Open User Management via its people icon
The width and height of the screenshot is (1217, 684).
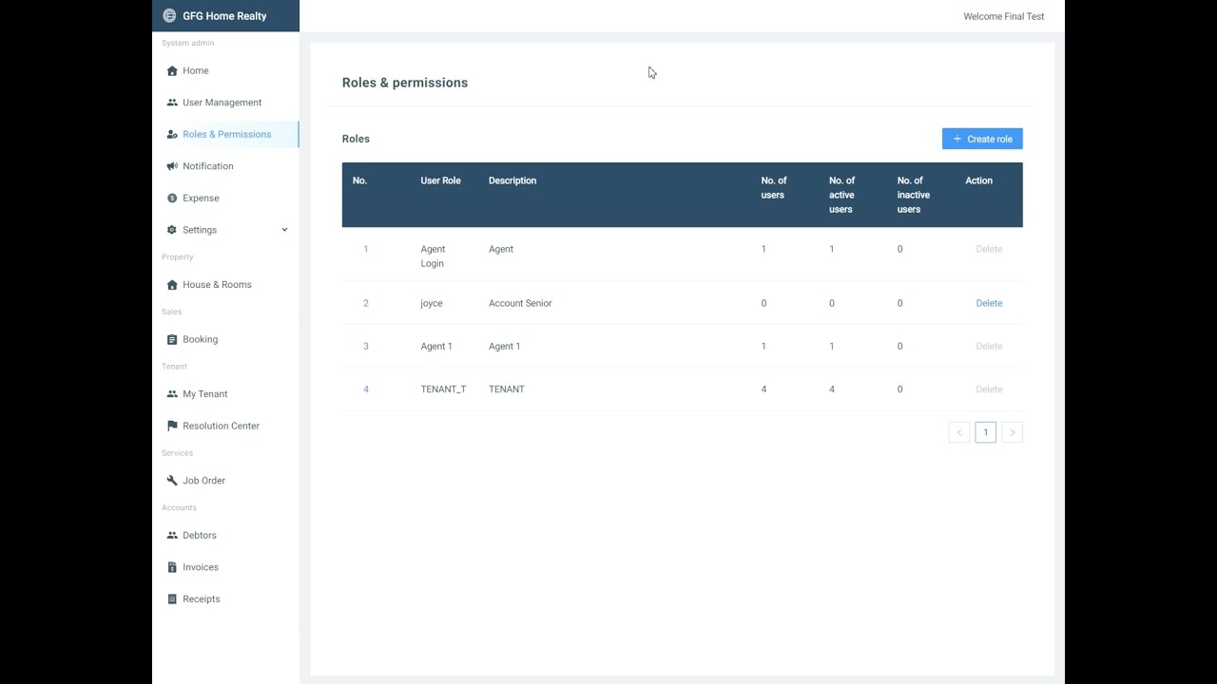(x=172, y=103)
